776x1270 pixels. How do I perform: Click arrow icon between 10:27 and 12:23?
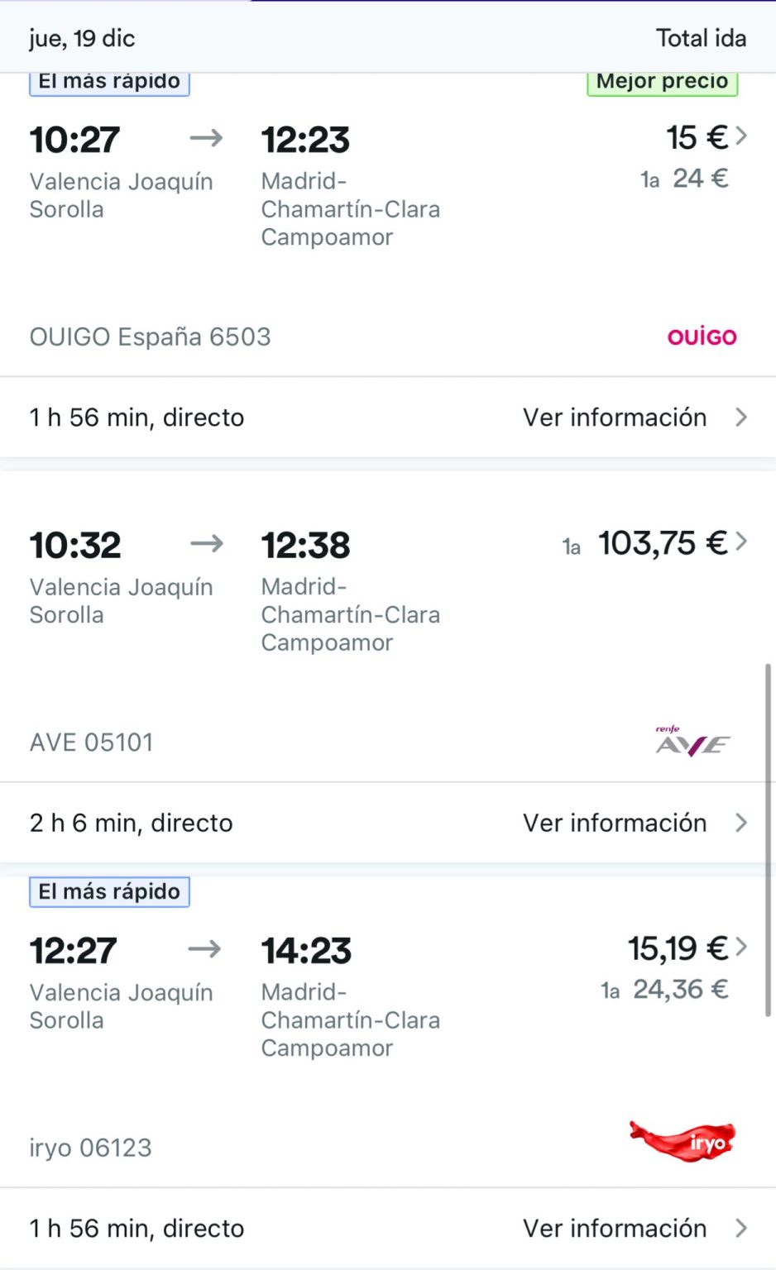pyautogui.click(x=206, y=137)
